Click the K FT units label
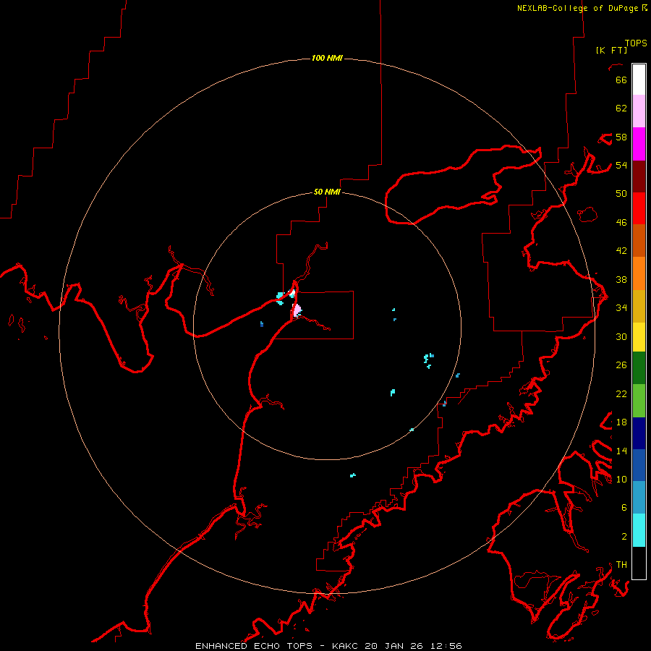This screenshot has width=651, height=651. (611, 50)
